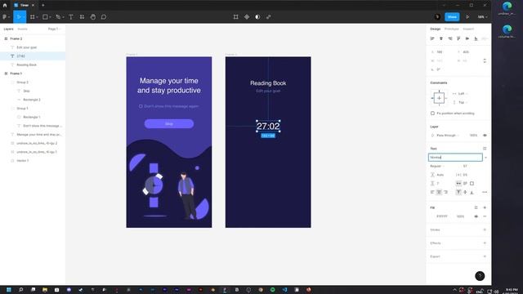The image size is (523, 294).
Task: Click the Present play icon
Action: coord(467,16)
